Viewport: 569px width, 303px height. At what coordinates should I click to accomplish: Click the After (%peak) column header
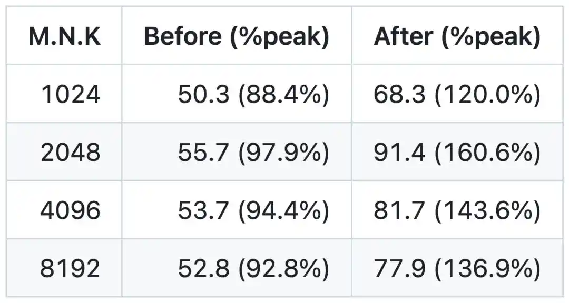point(457,36)
